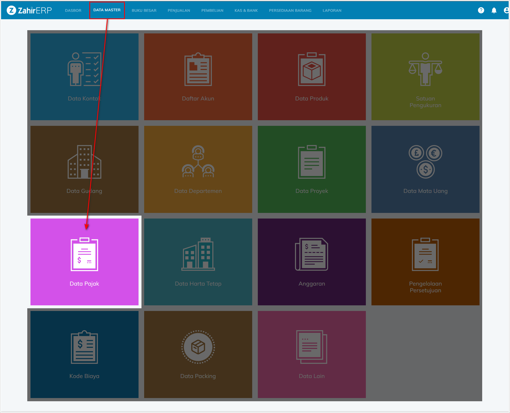Viewport: 510px width, 413px height.
Task: Click the ZahirERP logo
Action: (29, 10)
